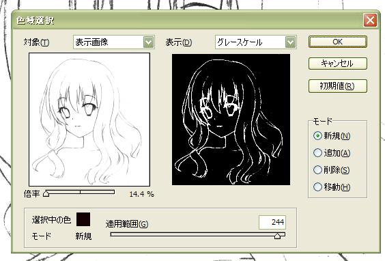Click the grayscale selection preview image
Viewport: 385px width, 261px height.
pos(231,120)
